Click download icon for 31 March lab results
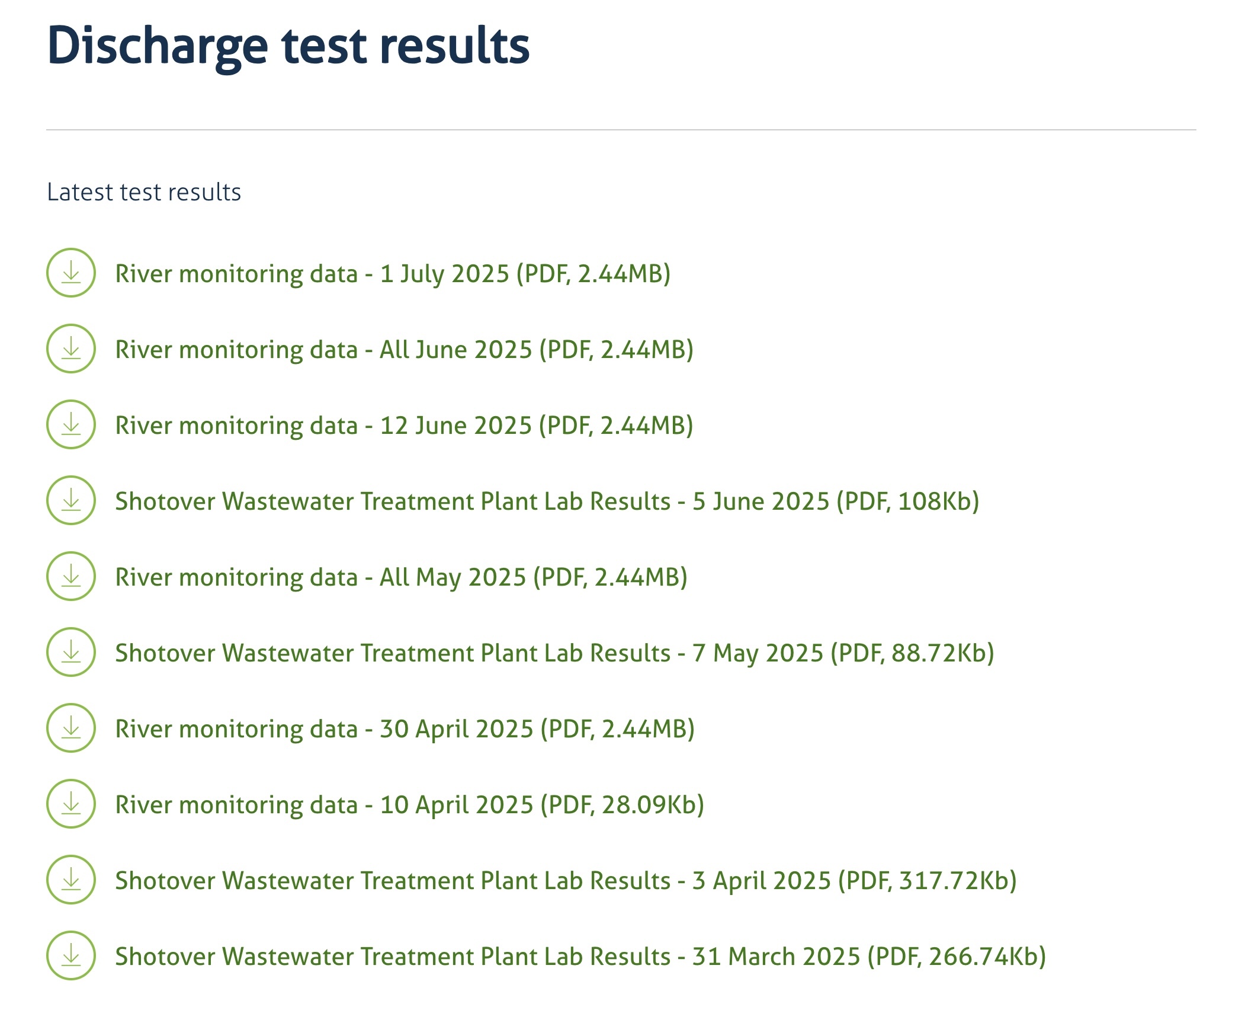The width and height of the screenshot is (1245, 1010). coord(71,955)
